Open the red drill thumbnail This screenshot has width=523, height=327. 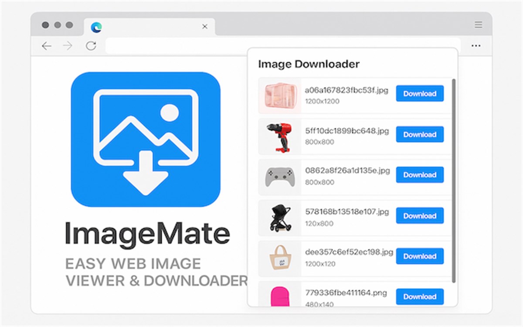[280, 136]
